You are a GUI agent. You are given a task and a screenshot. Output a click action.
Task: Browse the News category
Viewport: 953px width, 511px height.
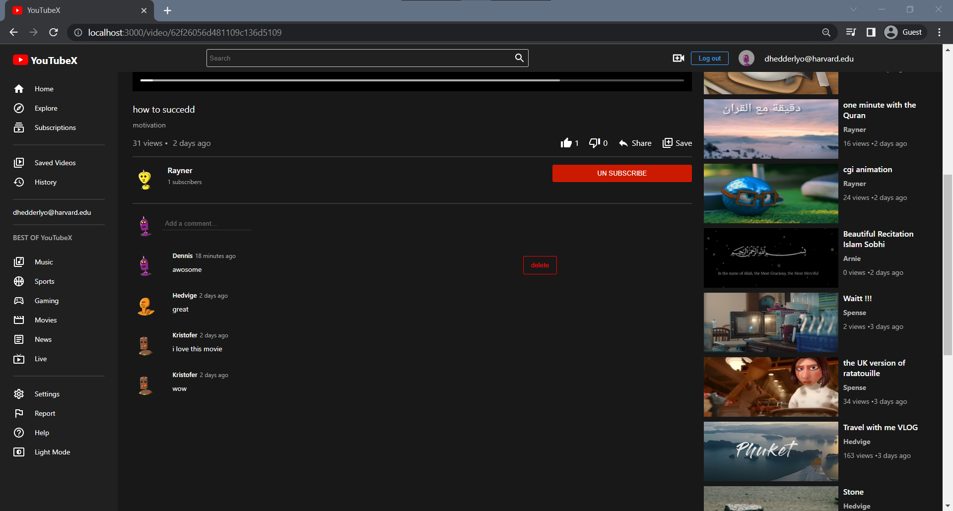click(x=33, y=339)
